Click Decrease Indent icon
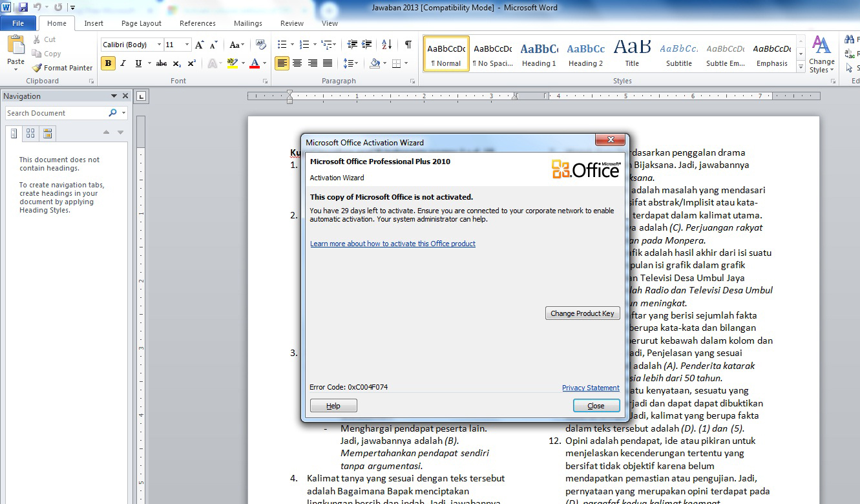 pyautogui.click(x=352, y=45)
